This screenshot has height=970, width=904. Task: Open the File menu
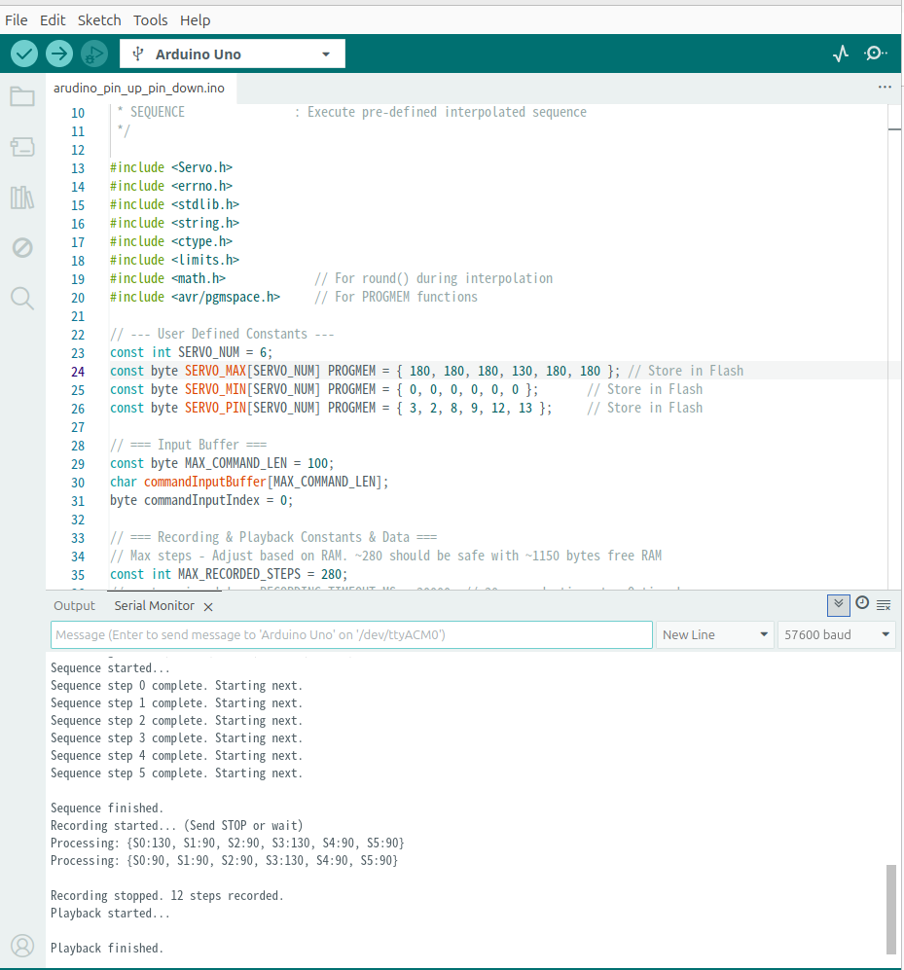tap(17, 20)
